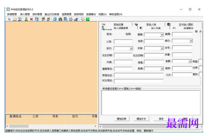Click the binoculars search icon
Screen dimensions: 205x134
pyautogui.click(x=60, y=19)
